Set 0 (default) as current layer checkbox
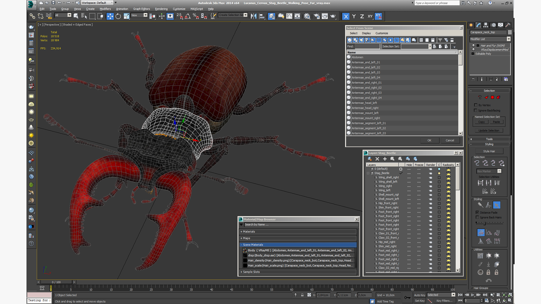Image resolution: width=541 pixels, height=304 pixels. [x=401, y=169]
